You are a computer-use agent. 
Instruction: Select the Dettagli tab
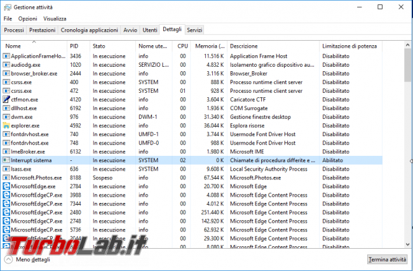pyautogui.click(x=172, y=29)
